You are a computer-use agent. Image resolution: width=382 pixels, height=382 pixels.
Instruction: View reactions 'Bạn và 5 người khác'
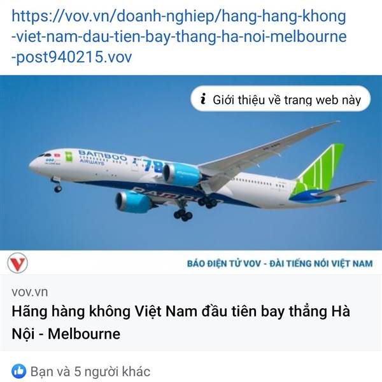(x=90, y=372)
